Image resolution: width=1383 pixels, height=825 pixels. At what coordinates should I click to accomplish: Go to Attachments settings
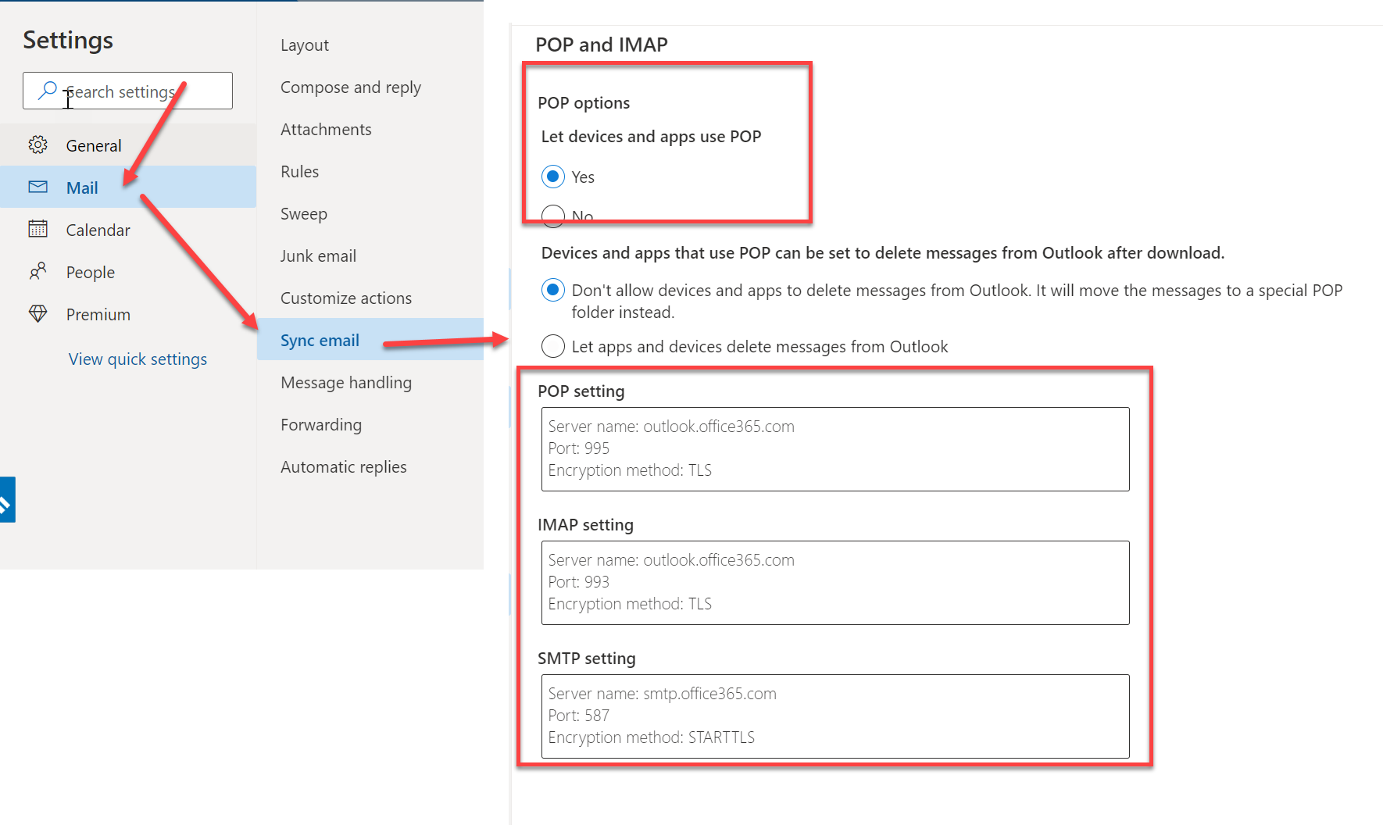[370, 130]
